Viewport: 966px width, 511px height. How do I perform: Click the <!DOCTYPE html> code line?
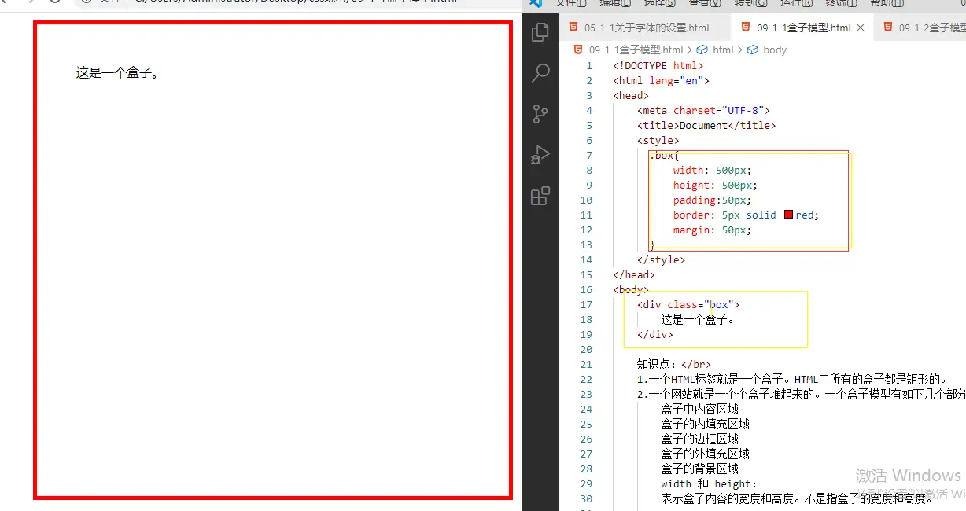[x=658, y=66]
